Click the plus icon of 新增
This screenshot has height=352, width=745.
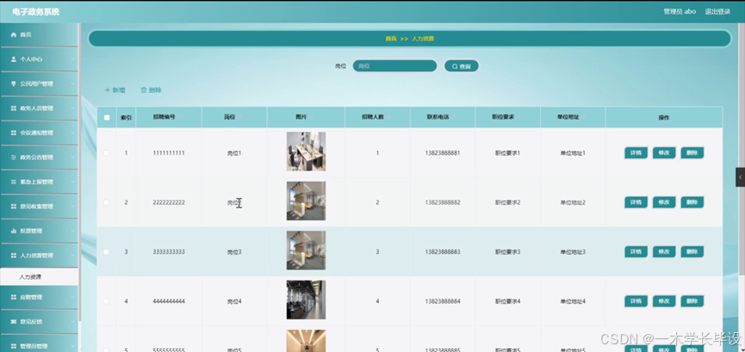pos(108,90)
